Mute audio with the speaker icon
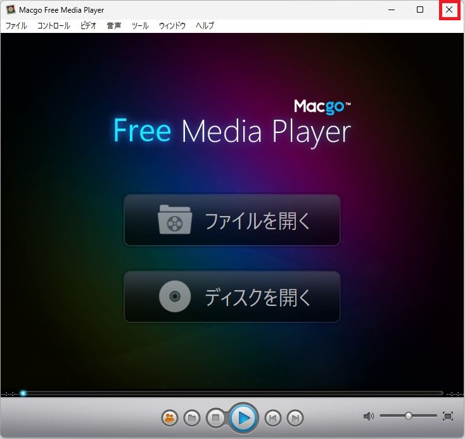 pos(369,416)
